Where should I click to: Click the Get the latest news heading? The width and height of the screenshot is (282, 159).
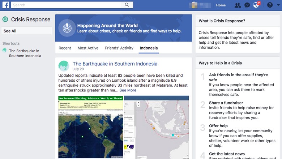(x=227, y=154)
